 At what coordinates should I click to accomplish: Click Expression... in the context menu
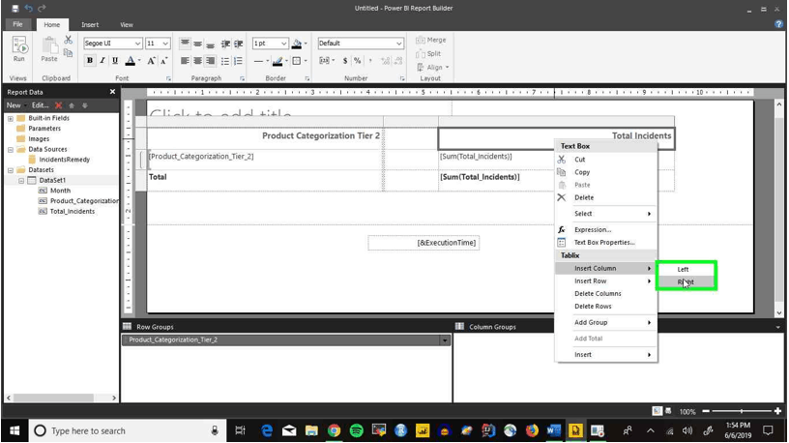pyautogui.click(x=593, y=229)
